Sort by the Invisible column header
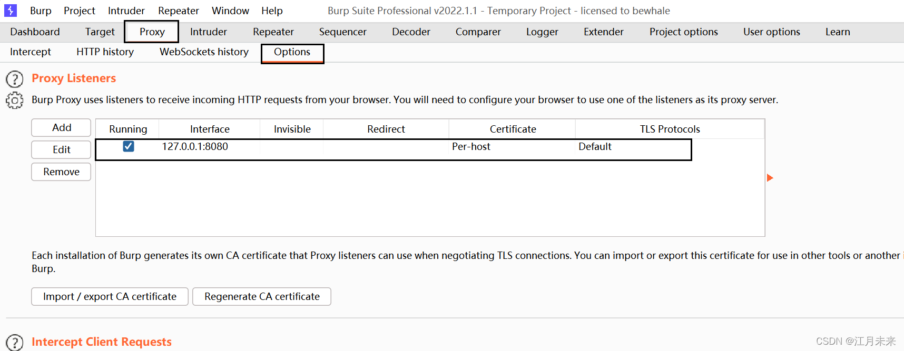904x351 pixels. (292, 129)
